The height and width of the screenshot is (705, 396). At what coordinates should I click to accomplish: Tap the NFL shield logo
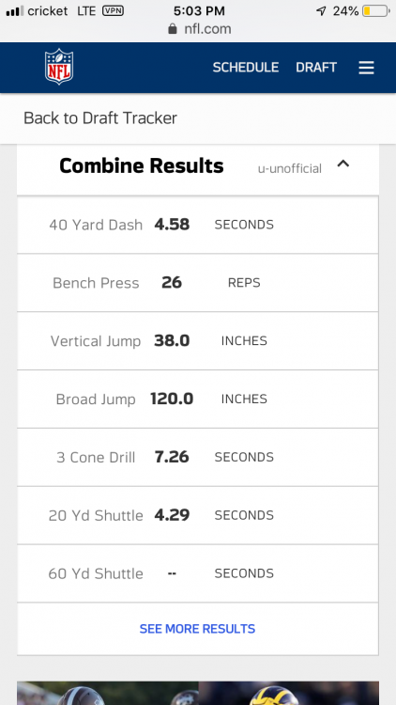59,68
